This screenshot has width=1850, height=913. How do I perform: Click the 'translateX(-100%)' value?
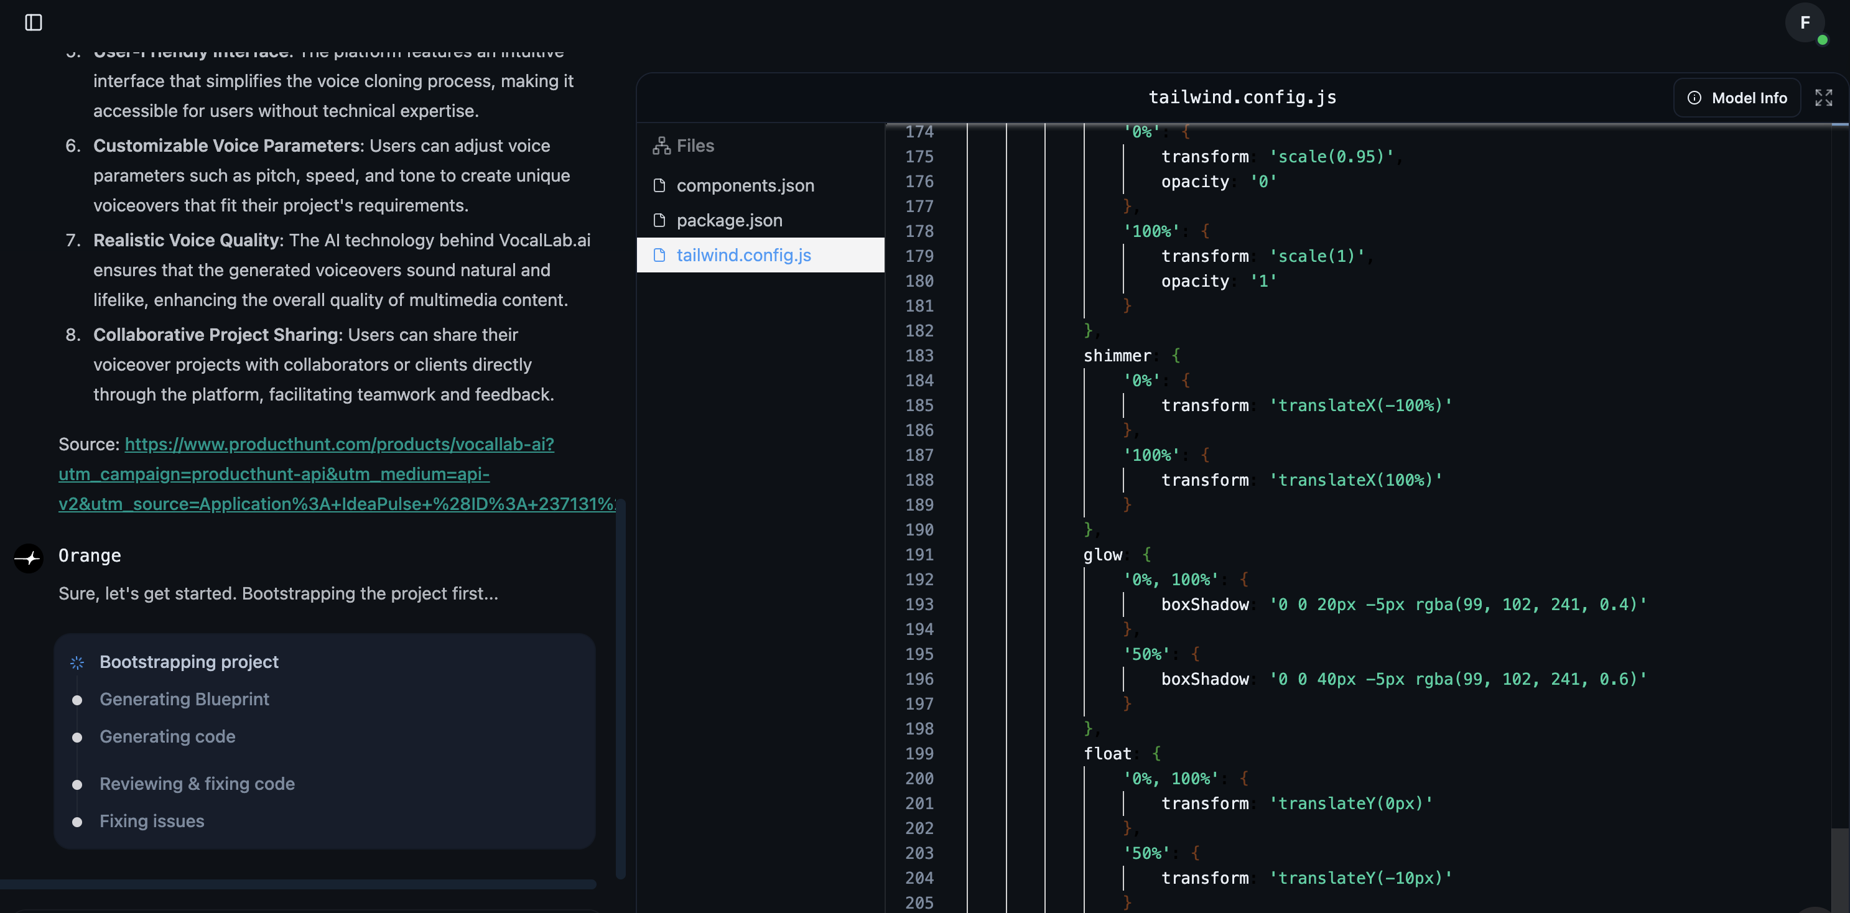click(x=1360, y=406)
